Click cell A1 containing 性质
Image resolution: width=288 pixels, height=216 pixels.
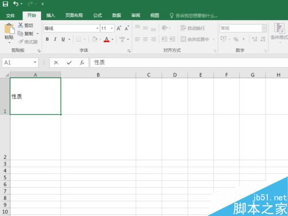coord(36,96)
